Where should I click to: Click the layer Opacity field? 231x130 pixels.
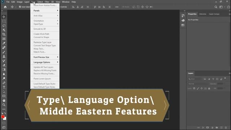pos(220,84)
